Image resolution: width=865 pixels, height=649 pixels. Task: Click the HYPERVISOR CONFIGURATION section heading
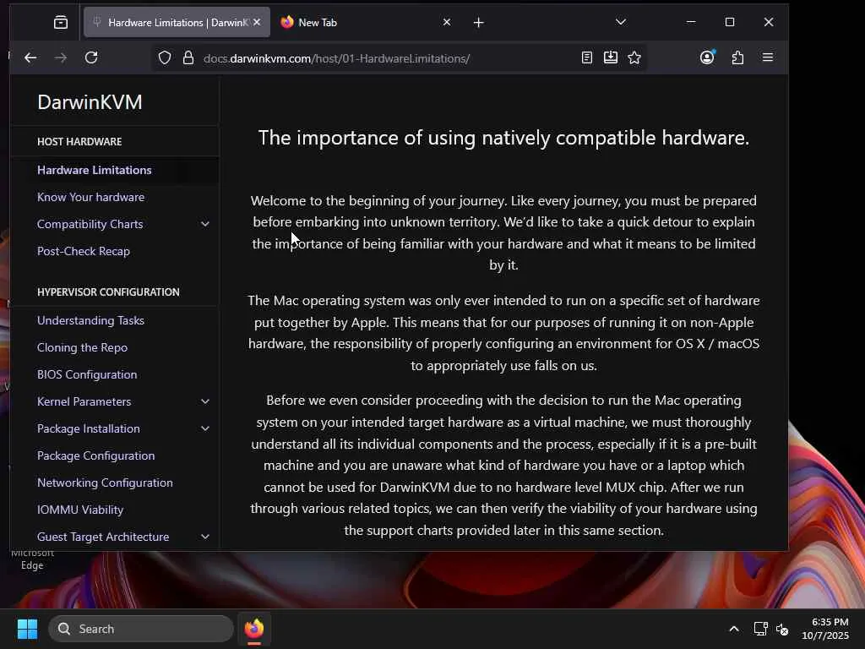click(108, 292)
